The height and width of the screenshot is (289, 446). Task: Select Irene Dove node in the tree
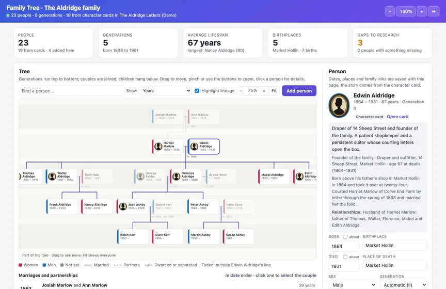(238, 206)
